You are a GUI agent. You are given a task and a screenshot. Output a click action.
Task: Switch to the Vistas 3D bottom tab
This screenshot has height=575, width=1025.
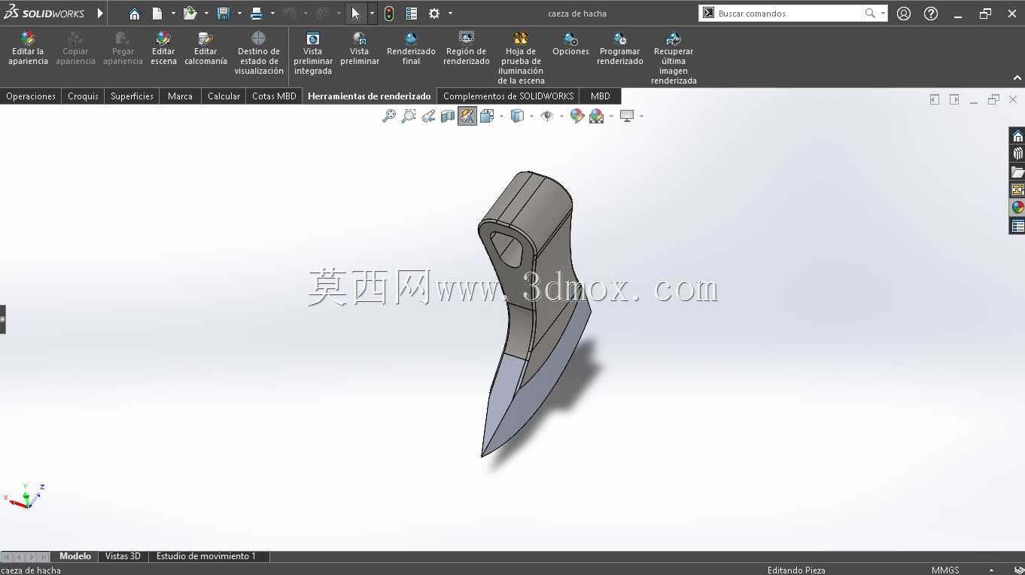coord(123,556)
